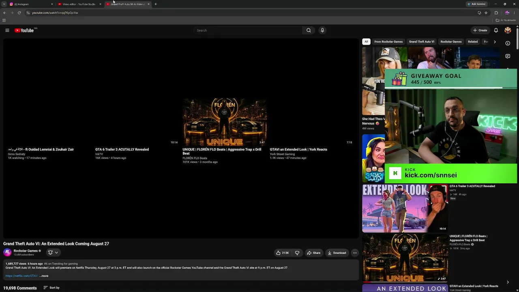Select the Grand Theft Auto VI browser tab
The width and height of the screenshot is (519, 292).
click(128, 4)
